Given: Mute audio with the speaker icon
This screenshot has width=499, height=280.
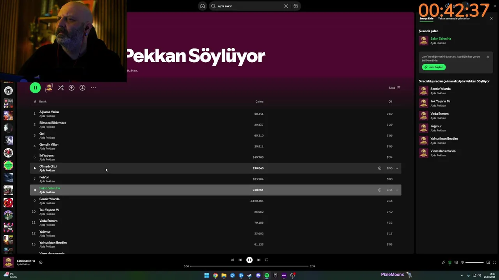Looking at the screenshot, I should (462, 262).
